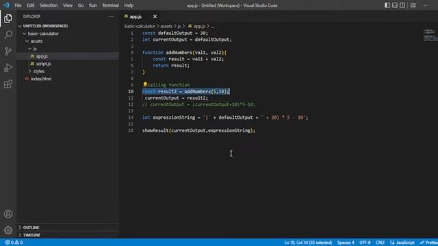The height and width of the screenshot is (246, 438).
Task: Open the View menu
Action: tap(68, 5)
